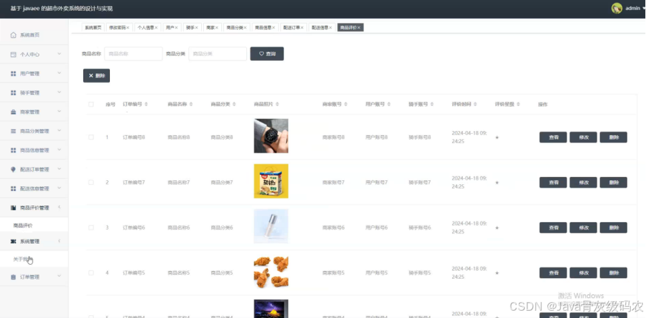Check the checkbox for row 订单编号6
The height and width of the screenshot is (318, 646).
point(91,228)
